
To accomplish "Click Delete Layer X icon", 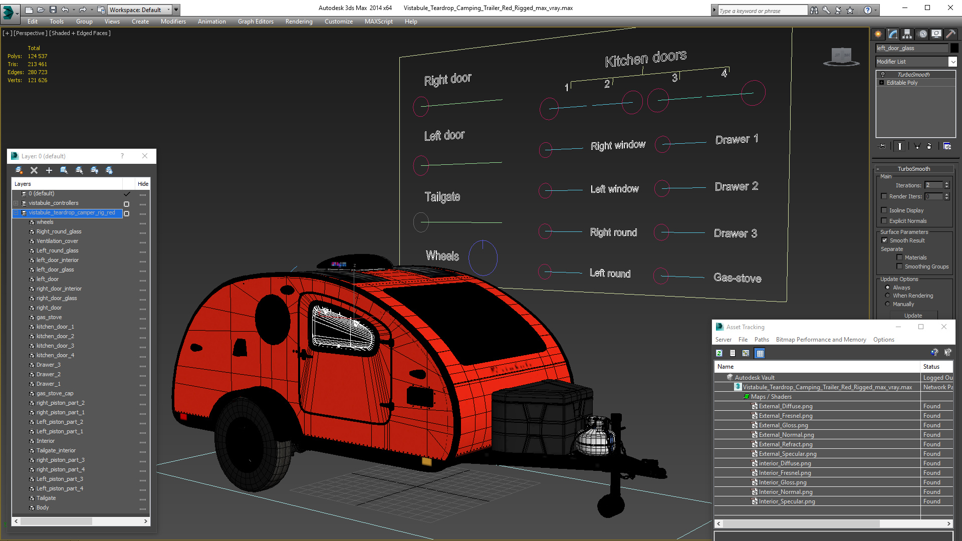I will 34,170.
